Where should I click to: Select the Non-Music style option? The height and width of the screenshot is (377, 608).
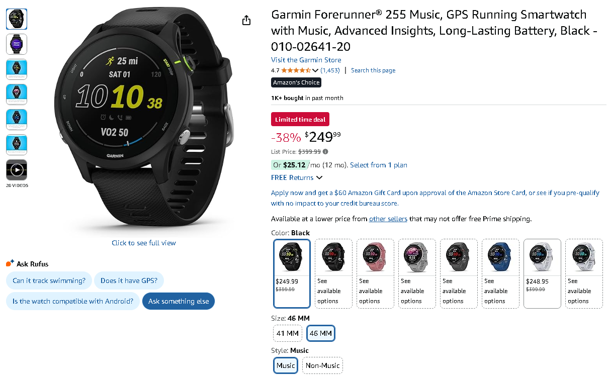pyautogui.click(x=322, y=365)
